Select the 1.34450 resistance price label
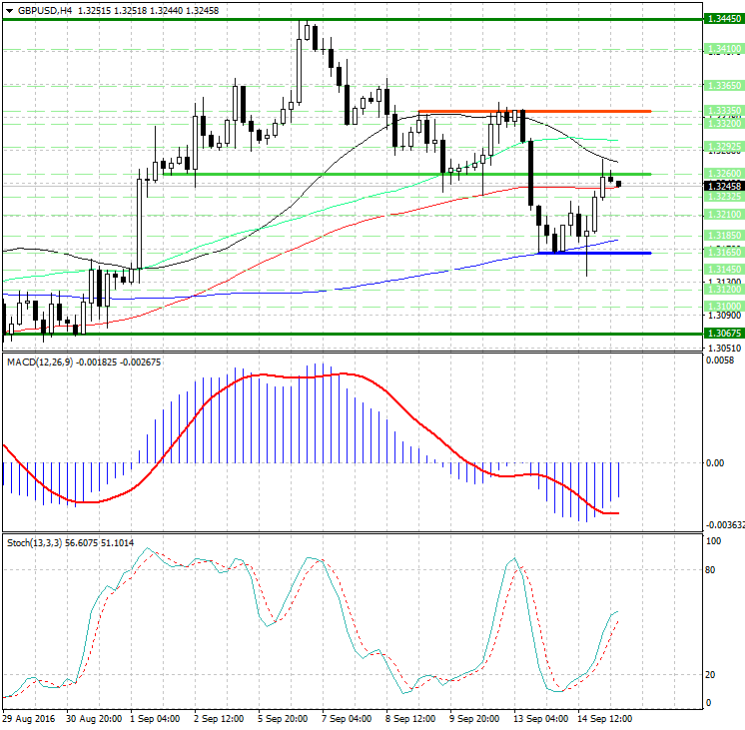This screenshot has width=745, height=730. point(722,19)
